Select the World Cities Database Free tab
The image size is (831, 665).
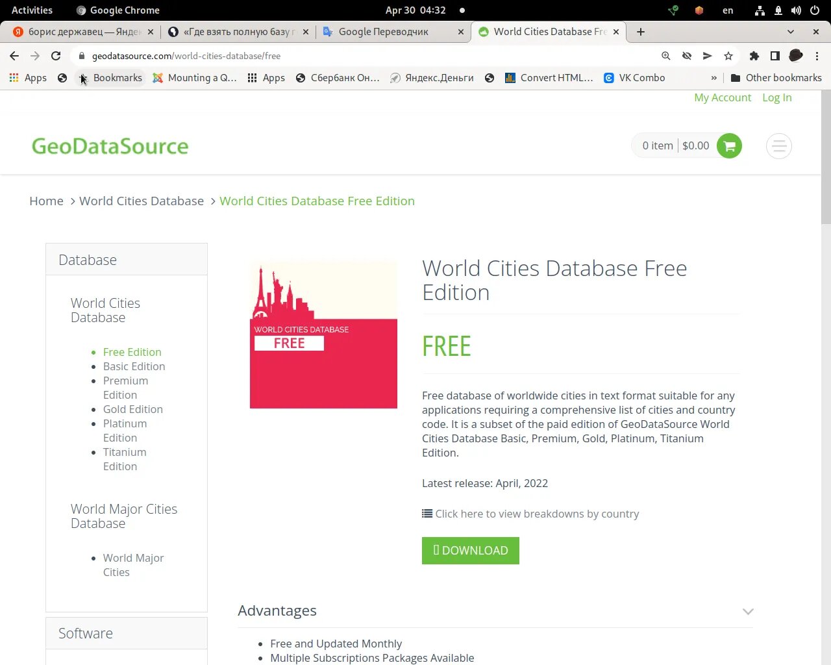point(549,32)
